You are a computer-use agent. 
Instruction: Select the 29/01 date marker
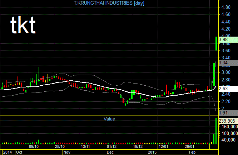189,146
